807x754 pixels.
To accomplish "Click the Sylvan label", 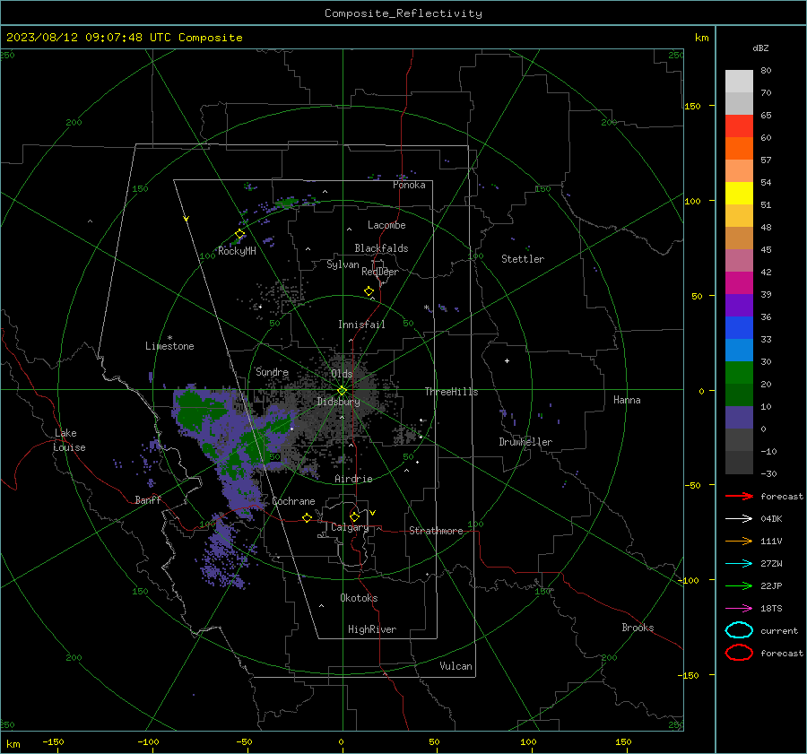I will [x=343, y=264].
